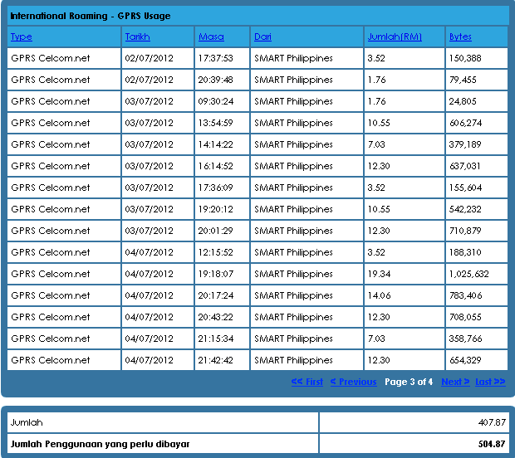Click the bytes value 24,805
Viewport: 515px width, 458px height.
click(463, 101)
